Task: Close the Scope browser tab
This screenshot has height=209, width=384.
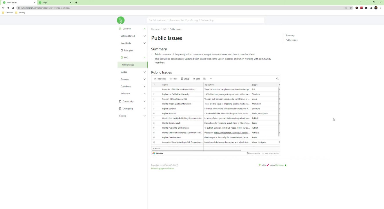Action: tap(70, 2)
